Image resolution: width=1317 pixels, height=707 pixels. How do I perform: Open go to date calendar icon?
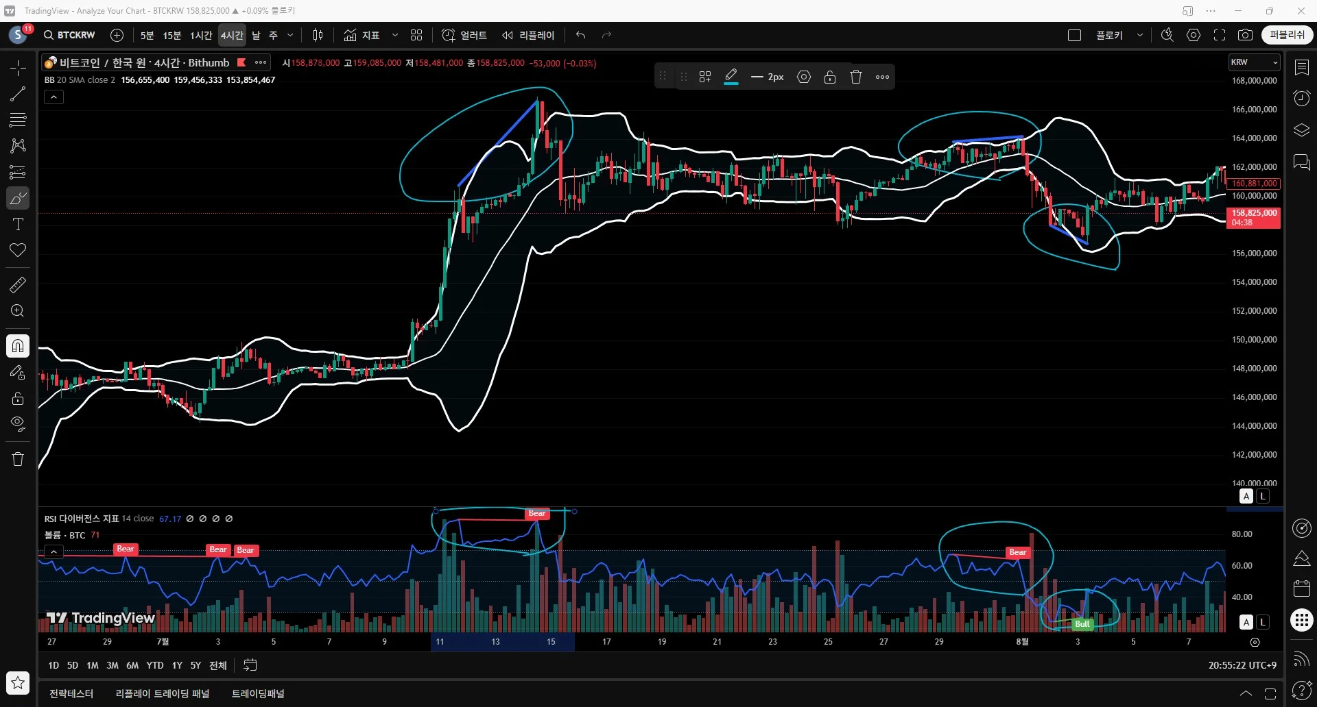(x=250, y=665)
